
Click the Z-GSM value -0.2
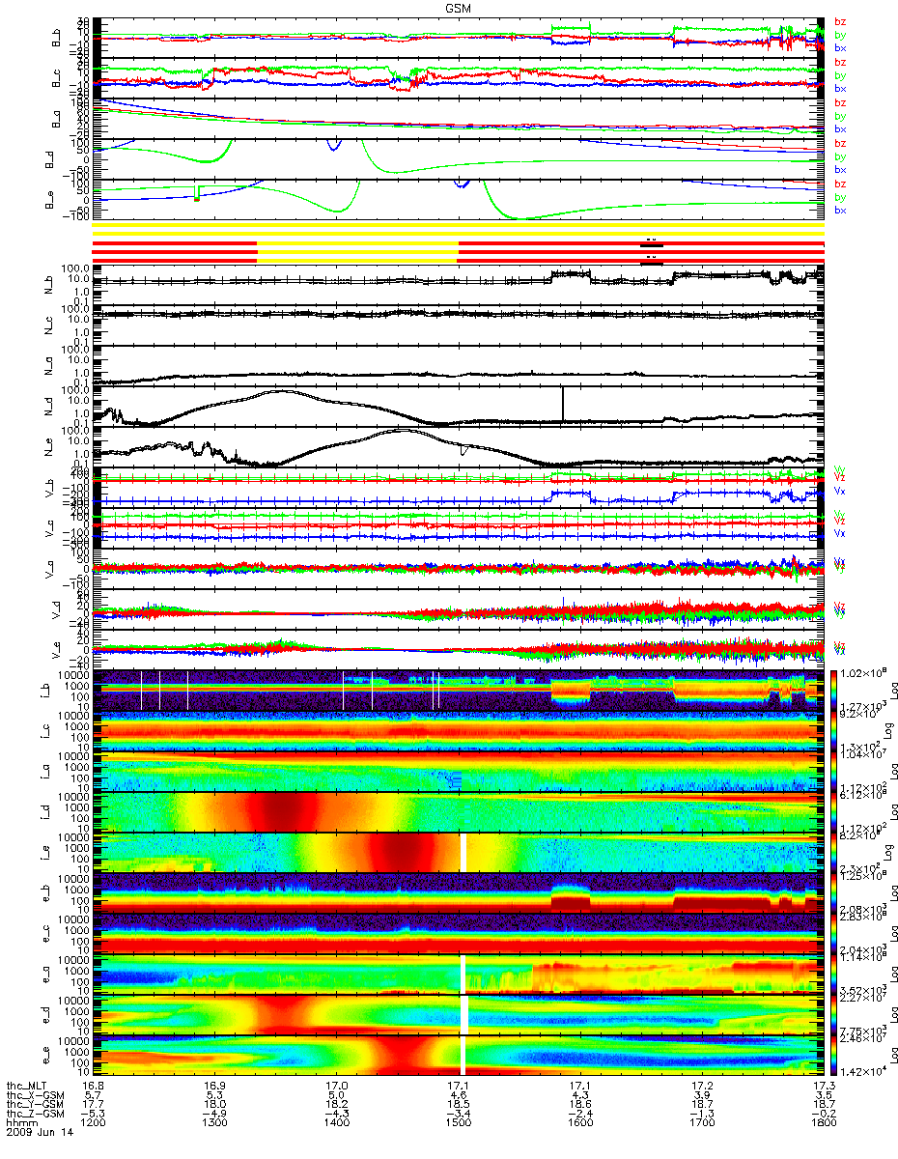823,1115
